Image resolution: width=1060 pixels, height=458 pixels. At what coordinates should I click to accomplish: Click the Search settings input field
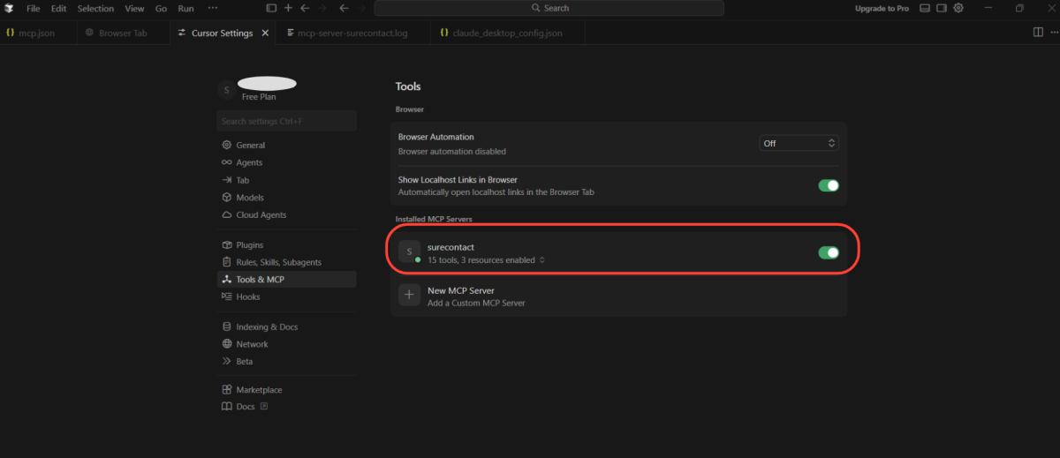286,121
